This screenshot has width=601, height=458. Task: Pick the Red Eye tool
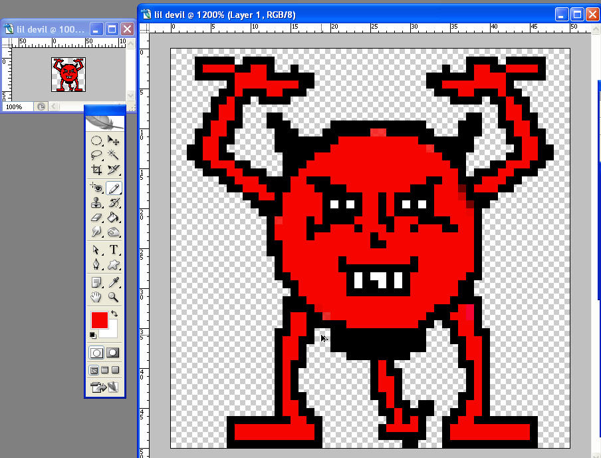[96, 188]
